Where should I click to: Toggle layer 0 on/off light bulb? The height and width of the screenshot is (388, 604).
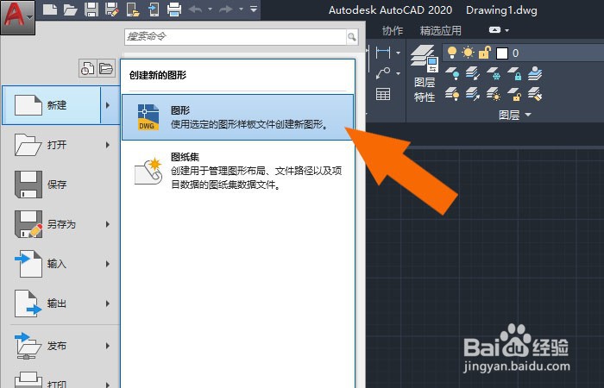click(452, 53)
